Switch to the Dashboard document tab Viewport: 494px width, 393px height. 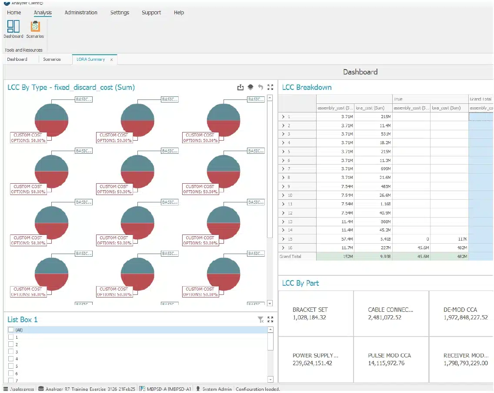[17, 59]
